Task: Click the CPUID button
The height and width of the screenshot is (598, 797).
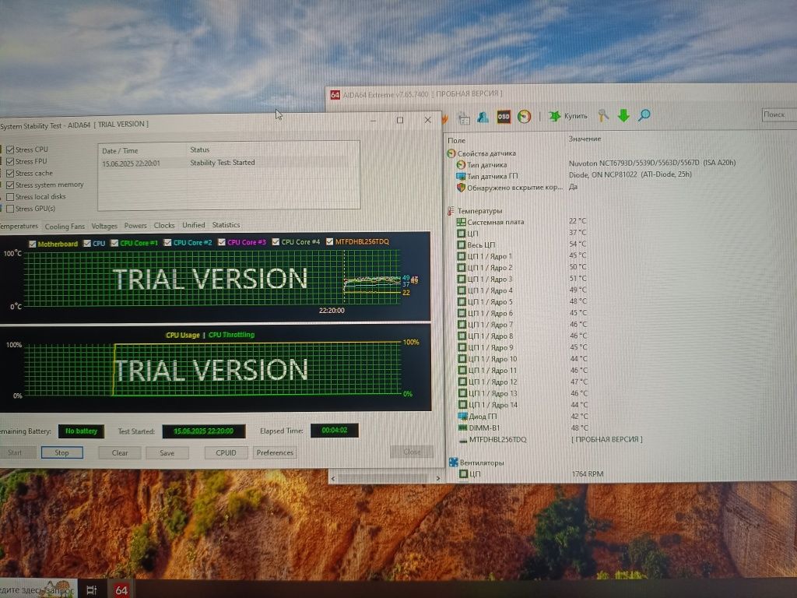Action: click(226, 452)
